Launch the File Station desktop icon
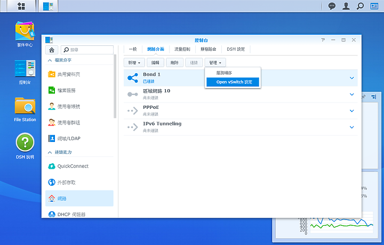Viewport: 384px width, 245px height. [25, 109]
